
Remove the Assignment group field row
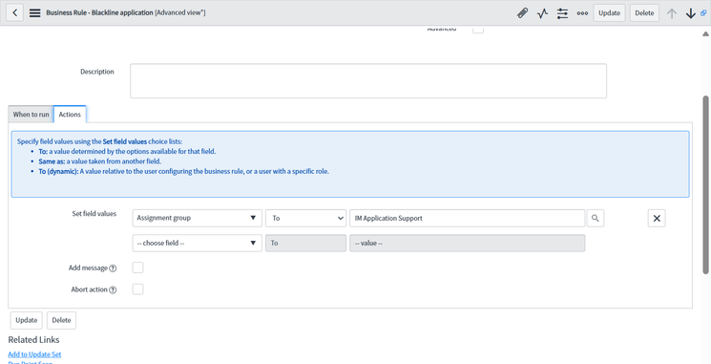coord(657,219)
